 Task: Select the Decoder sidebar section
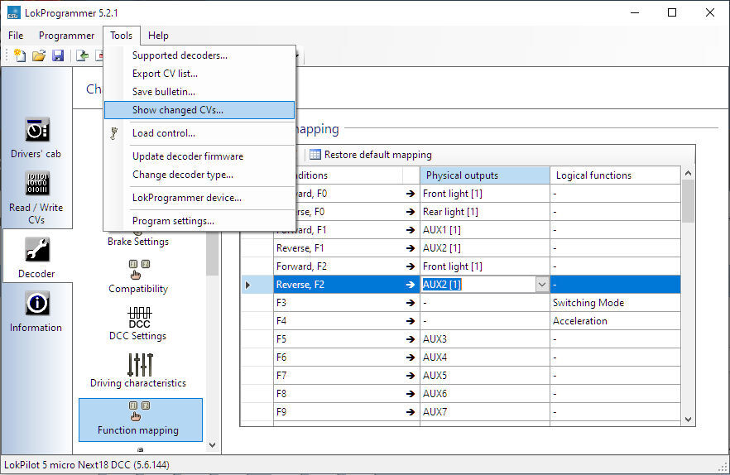pyautogui.click(x=36, y=257)
